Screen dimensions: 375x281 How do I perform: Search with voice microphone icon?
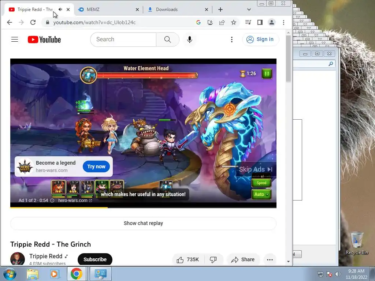tap(190, 40)
